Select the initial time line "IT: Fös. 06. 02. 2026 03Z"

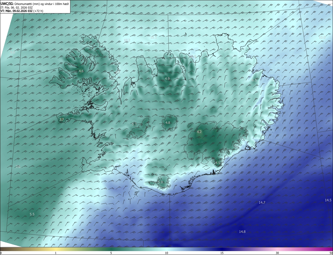(x=17, y=7)
